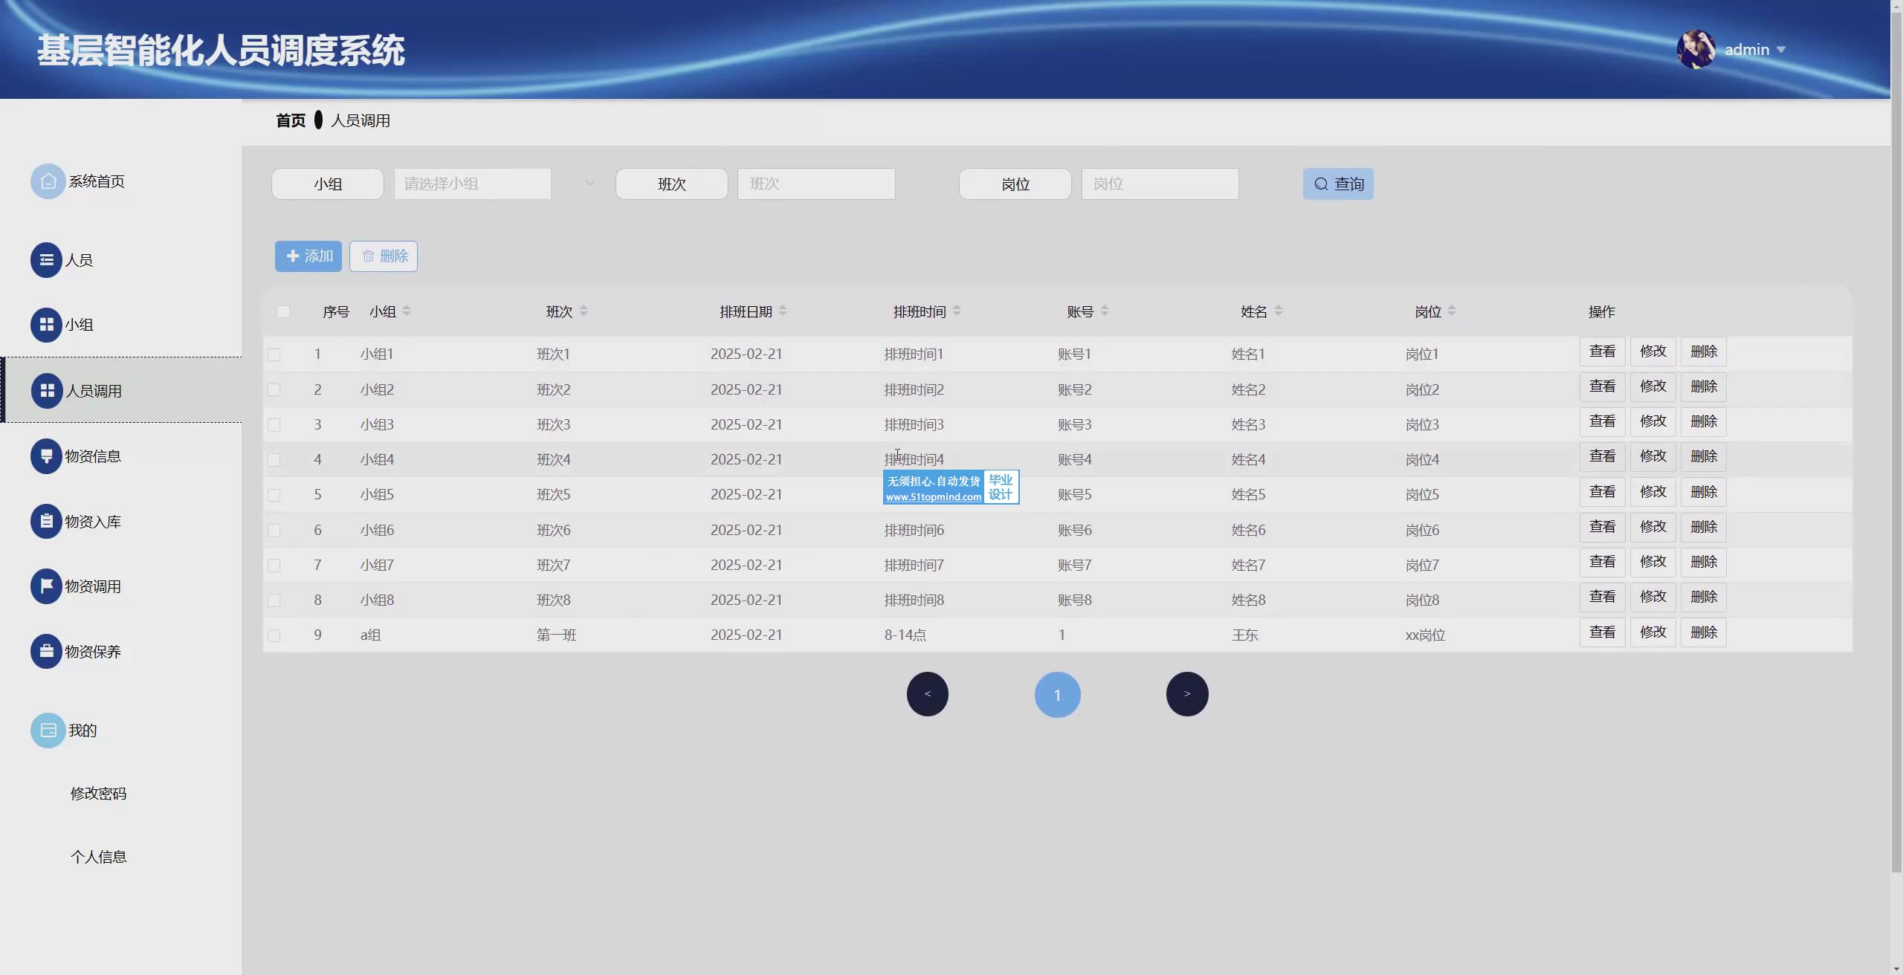Image resolution: width=1903 pixels, height=975 pixels.
Task: Click 删除 for row 小组5
Action: (x=1704, y=492)
